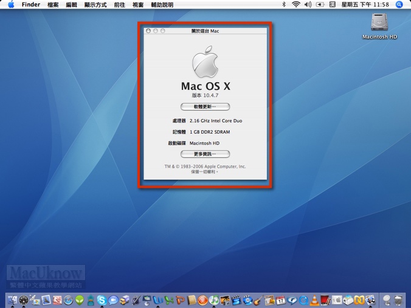Click the 軟體更新… button

[205, 106]
